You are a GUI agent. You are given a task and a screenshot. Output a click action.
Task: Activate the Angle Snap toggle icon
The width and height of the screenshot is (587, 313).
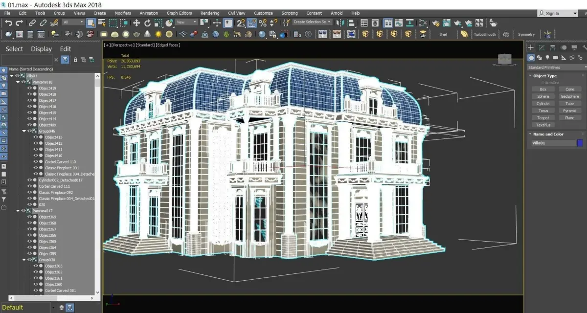click(x=252, y=22)
